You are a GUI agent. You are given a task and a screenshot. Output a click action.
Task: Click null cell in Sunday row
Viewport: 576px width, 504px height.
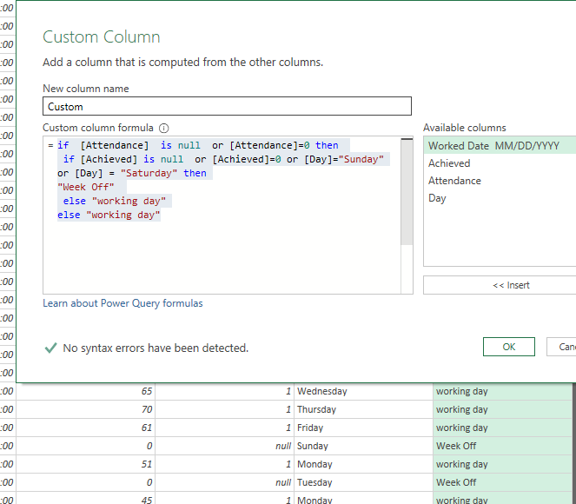click(x=224, y=446)
